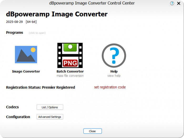This screenshot has height=138, width=184.
Task: Click the 'Configuration' section label
Action: pyautogui.click(x=18, y=117)
